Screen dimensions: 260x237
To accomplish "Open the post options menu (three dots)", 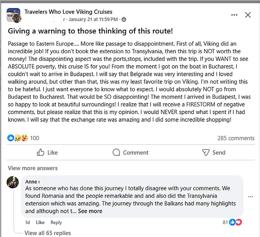I will point(234,15).
